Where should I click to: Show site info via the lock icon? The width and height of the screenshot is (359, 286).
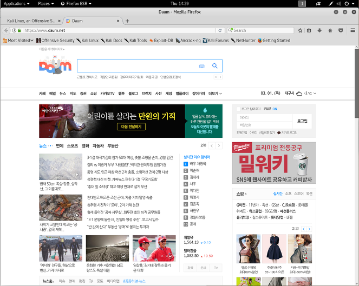click(x=19, y=30)
